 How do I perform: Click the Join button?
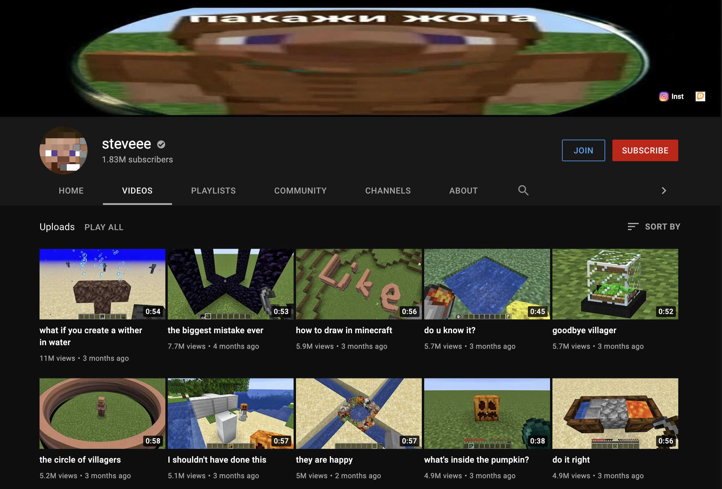point(583,150)
